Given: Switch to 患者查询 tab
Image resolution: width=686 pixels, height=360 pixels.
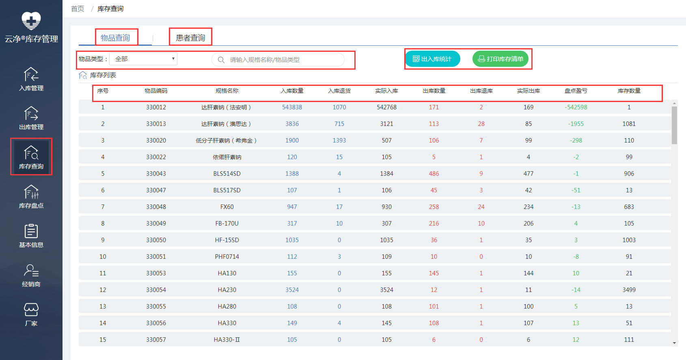Looking at the screenshot, I should 190,38.
